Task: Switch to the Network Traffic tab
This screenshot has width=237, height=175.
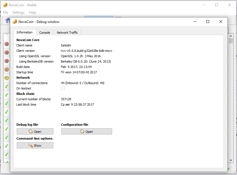Action: tap(67, 33)
